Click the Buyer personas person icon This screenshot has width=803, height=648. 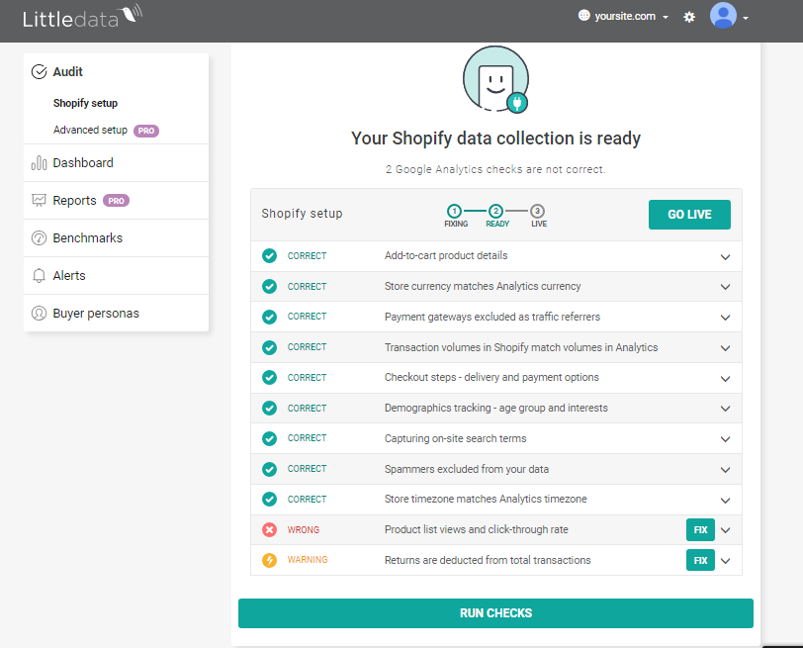point(39,313)
